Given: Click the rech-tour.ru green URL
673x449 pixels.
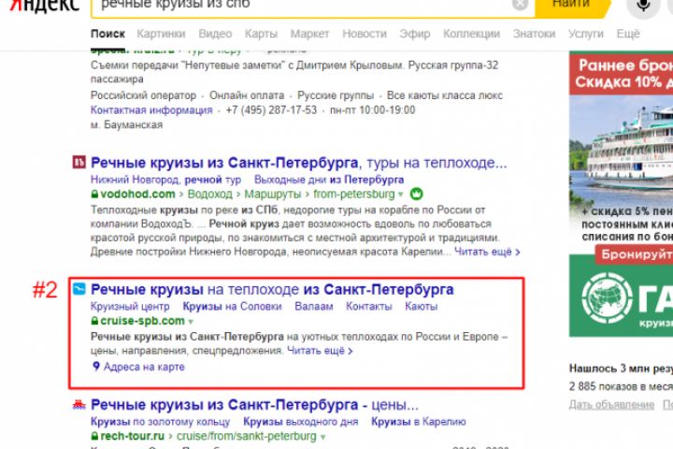Looking at the screenshot, I should pyautogui.click(x=132, y=436).
